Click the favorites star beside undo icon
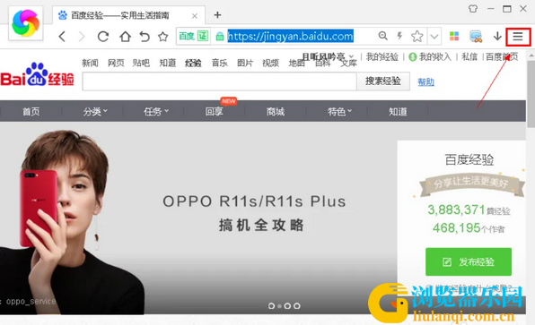Viewport: 535px width, 325px height. coord(163,37)
